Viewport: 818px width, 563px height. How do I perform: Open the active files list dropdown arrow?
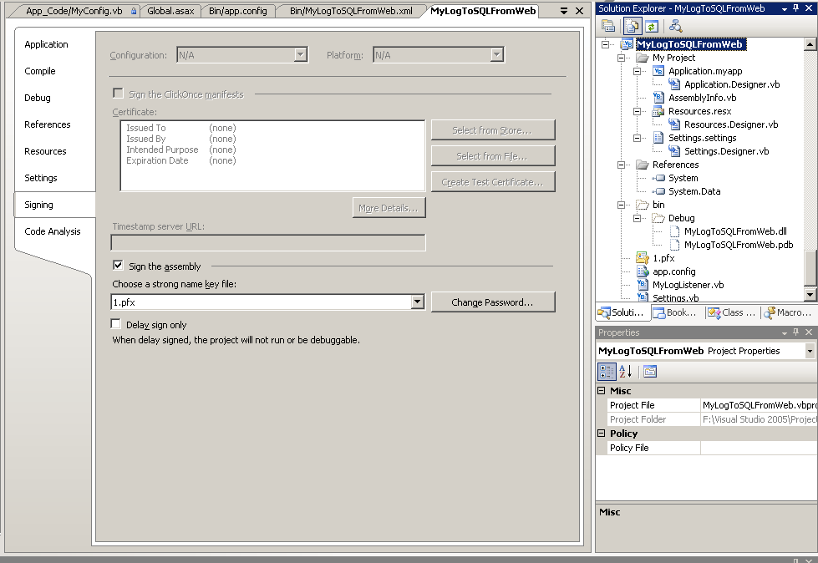563,10
